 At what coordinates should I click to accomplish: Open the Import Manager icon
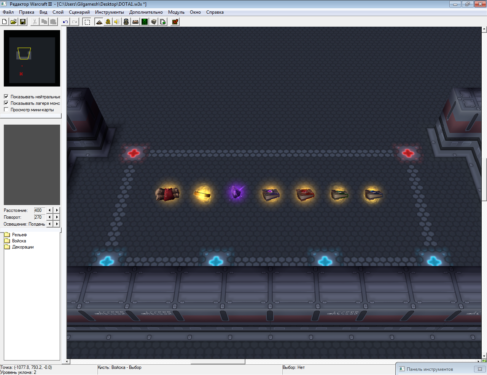163,22
